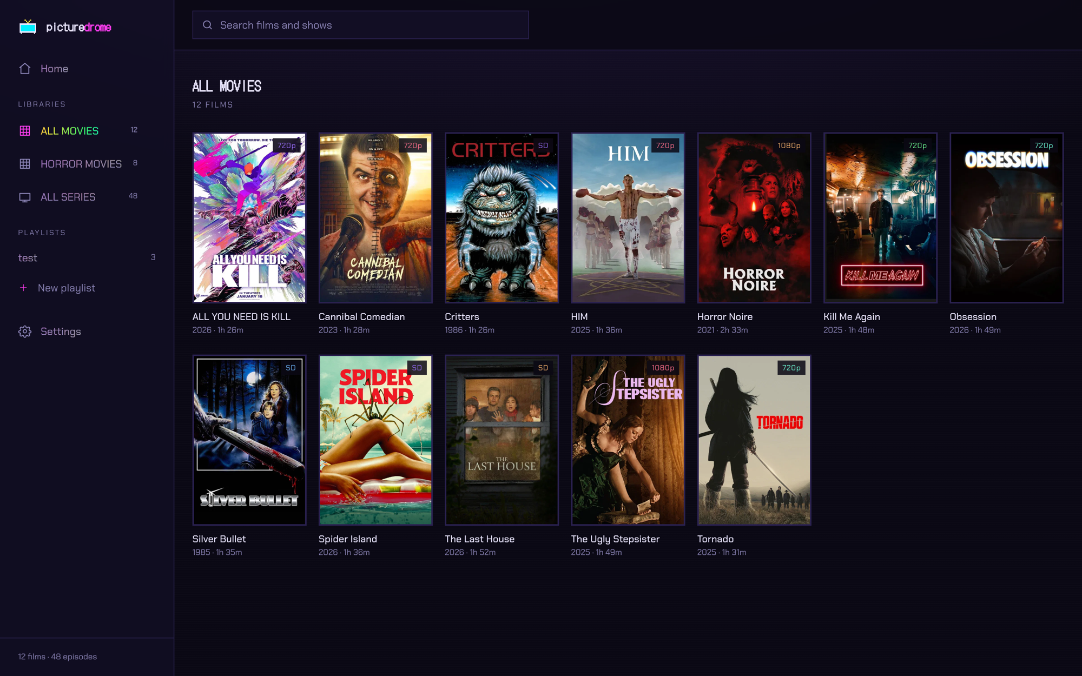
Task: Click the picturedrome TV logo icon
Action: pos(28,26)
